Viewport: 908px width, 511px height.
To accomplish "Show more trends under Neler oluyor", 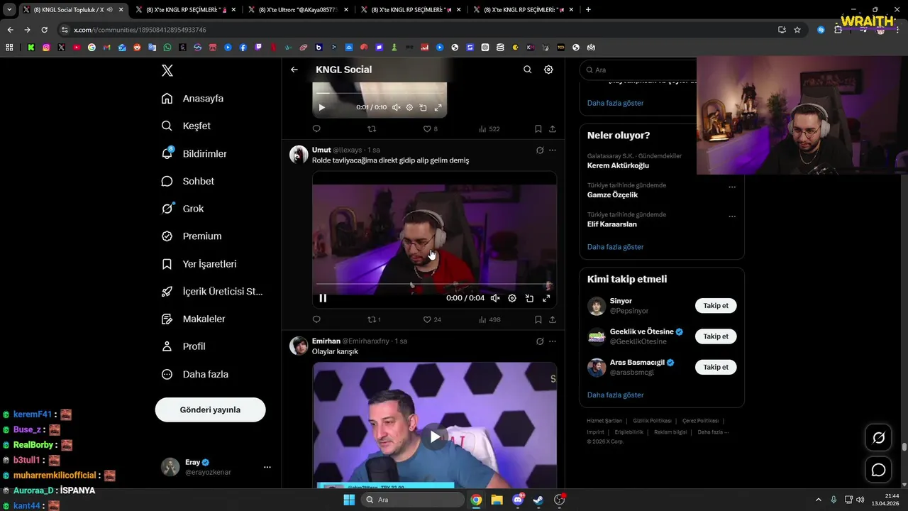I will pyautogui.click(x=615, y=247).
